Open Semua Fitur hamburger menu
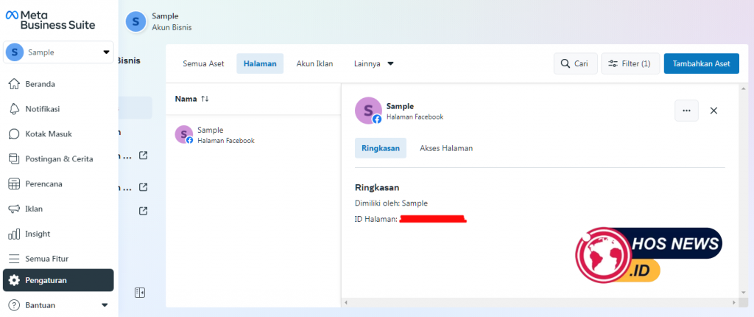754x317 pixels. [13, 259]
